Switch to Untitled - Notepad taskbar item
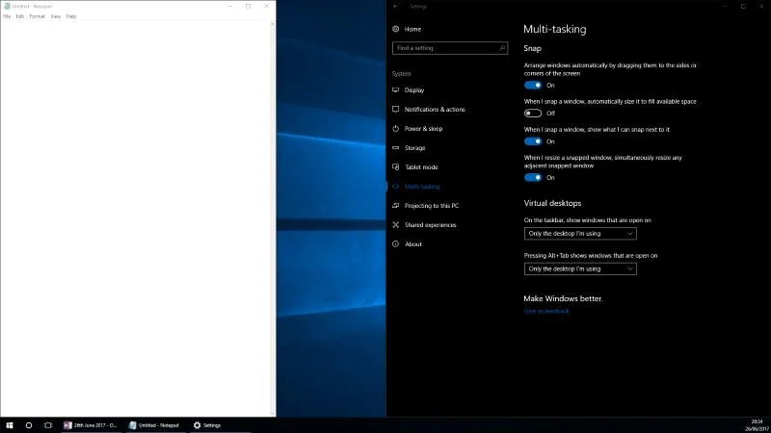The width and height of the screenshot is (771, 433). click(x=155, y=425)
